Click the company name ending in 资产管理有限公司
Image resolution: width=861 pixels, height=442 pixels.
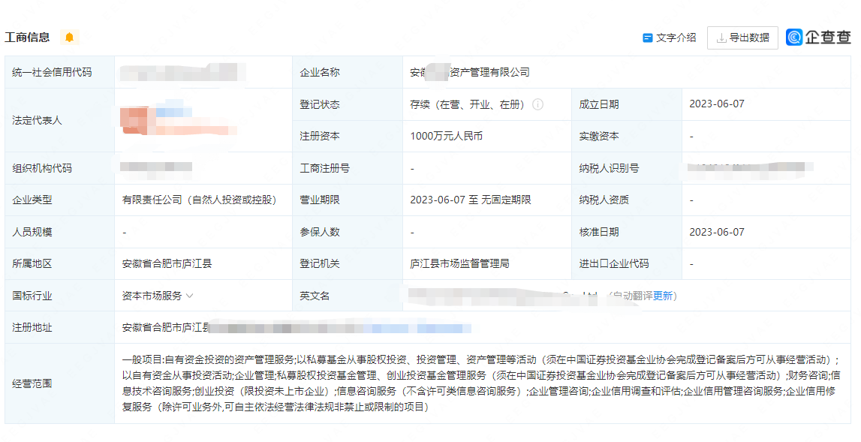point(470,72)
